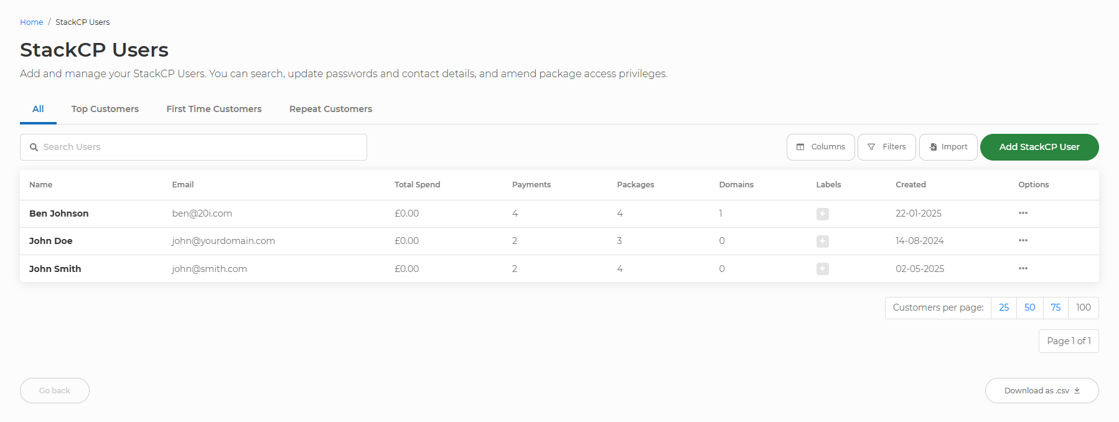Add a label to Ben Johnson
The height and width of the screenshot is (422, 1119).
click(x=822, y=213)
